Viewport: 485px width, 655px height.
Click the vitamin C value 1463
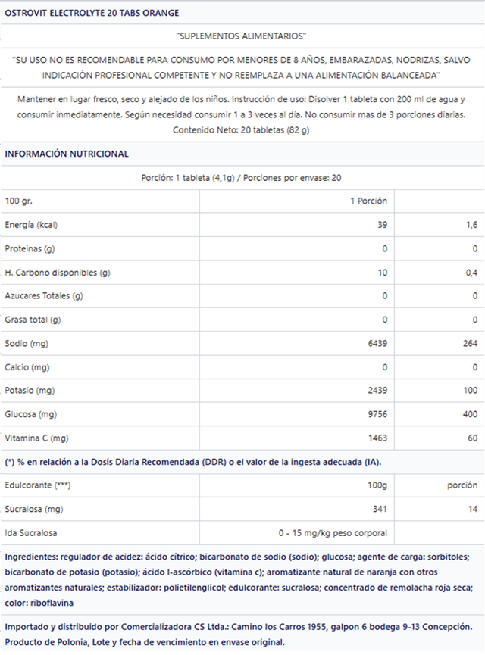pos(377,438)
